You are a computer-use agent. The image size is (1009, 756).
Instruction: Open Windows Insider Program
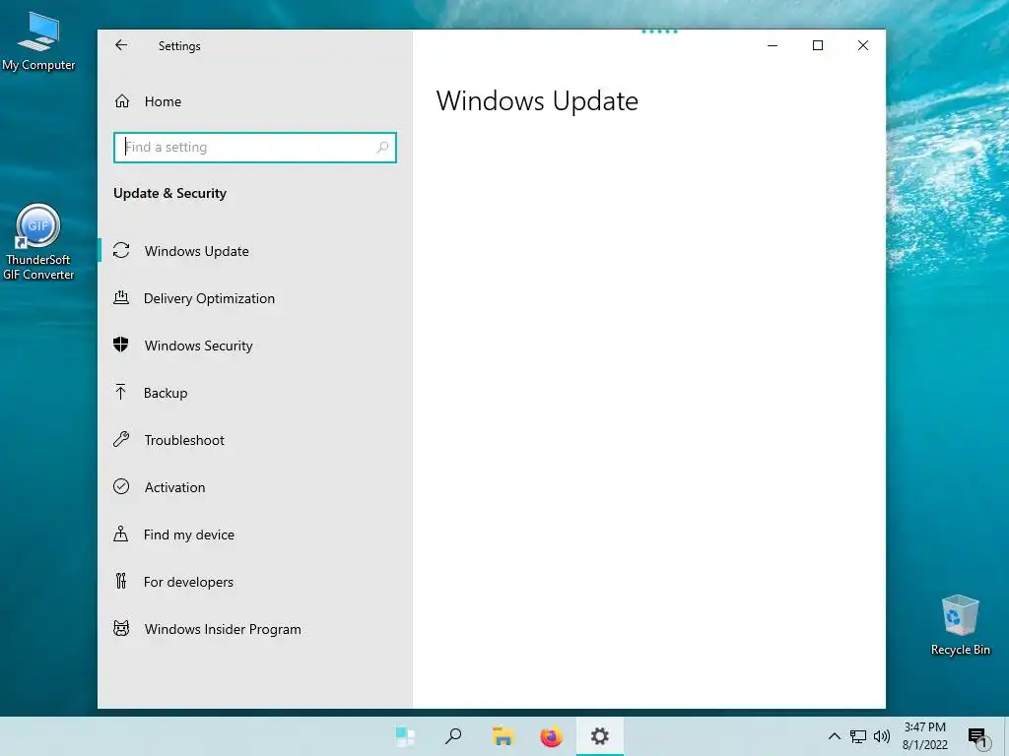coord(255,629)
